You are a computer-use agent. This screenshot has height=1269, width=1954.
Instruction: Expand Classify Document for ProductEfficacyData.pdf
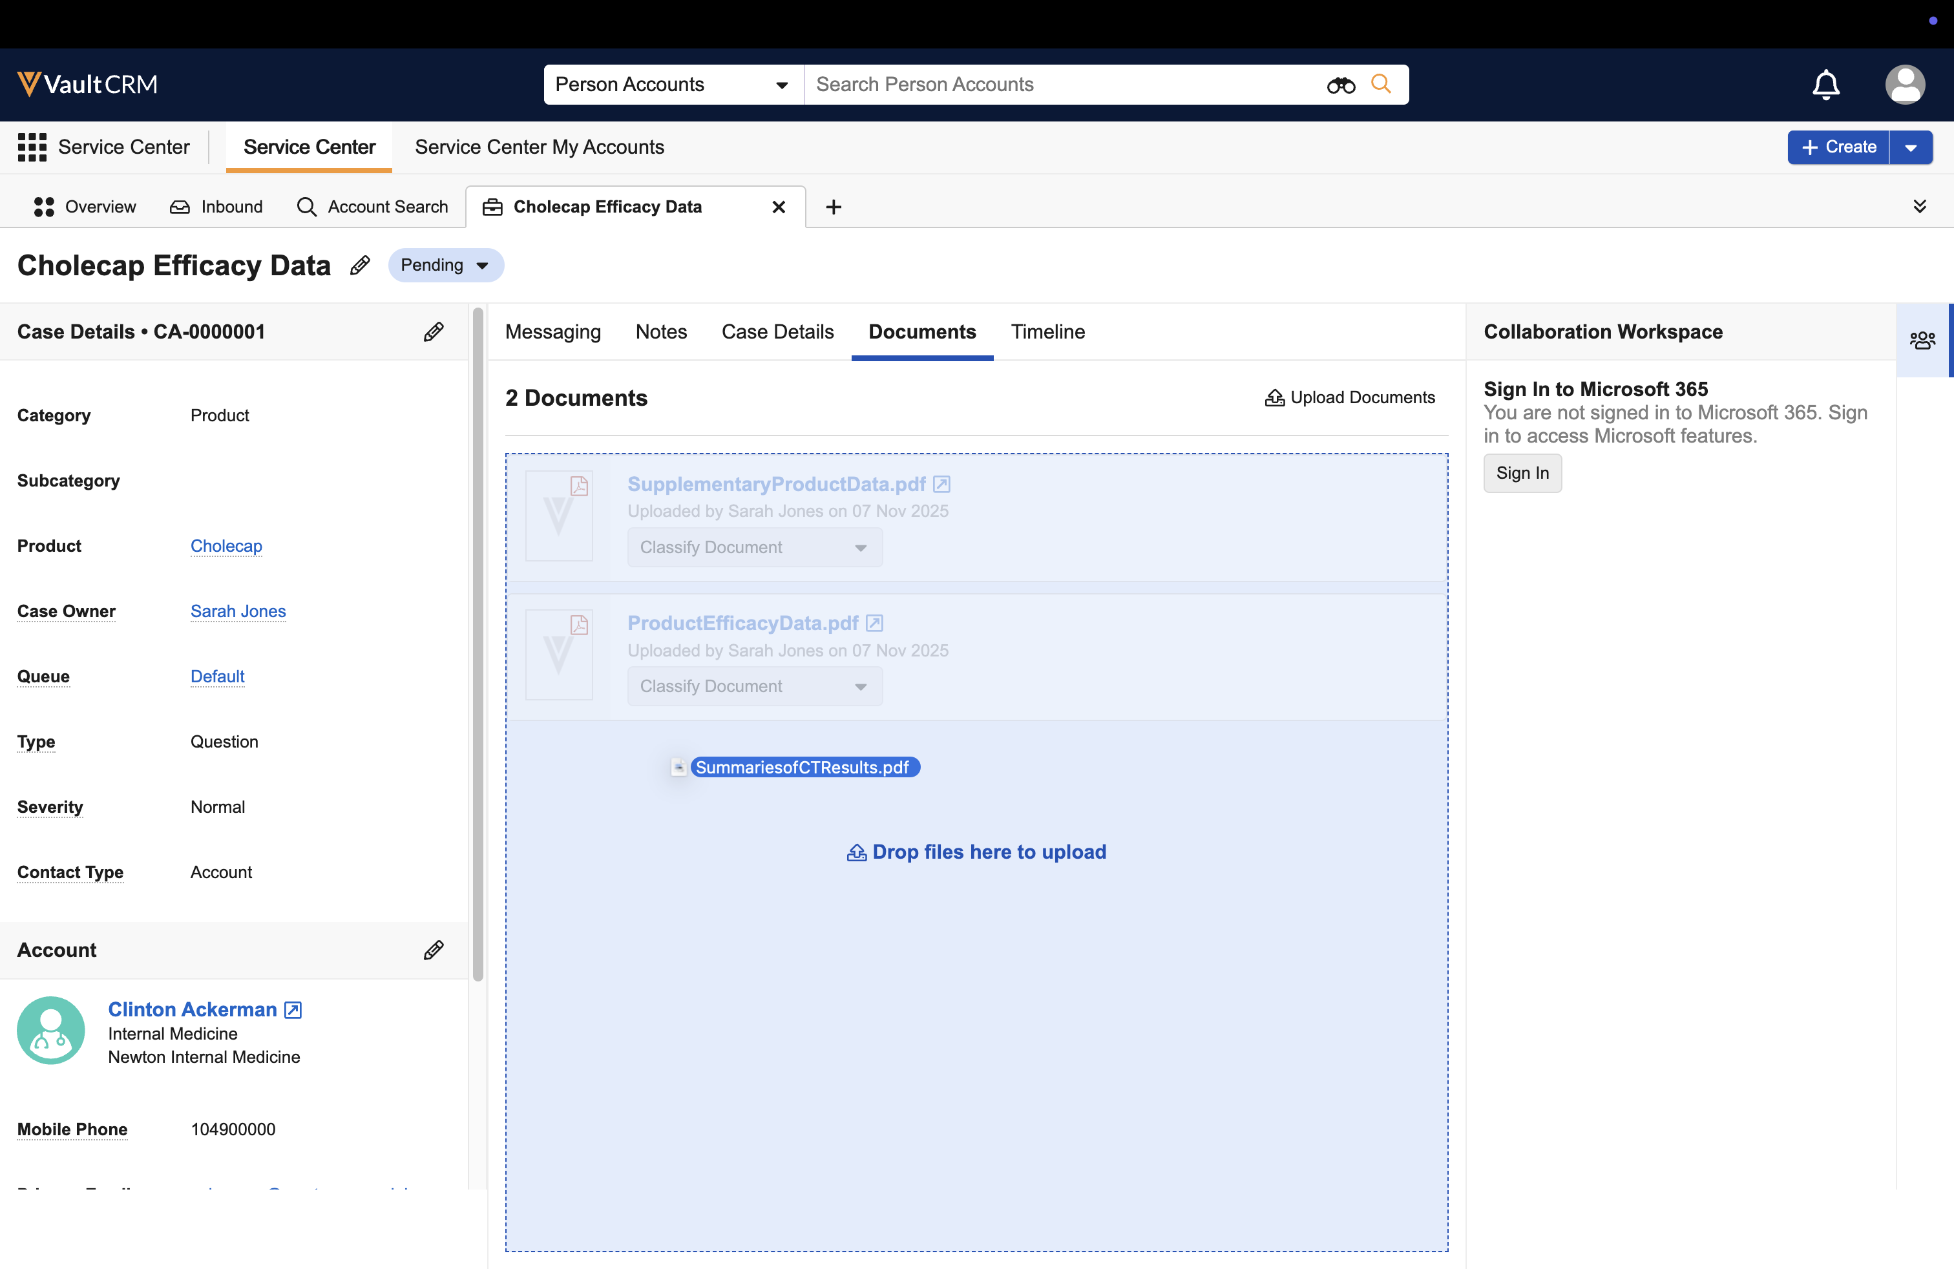(x=755, y=686)
